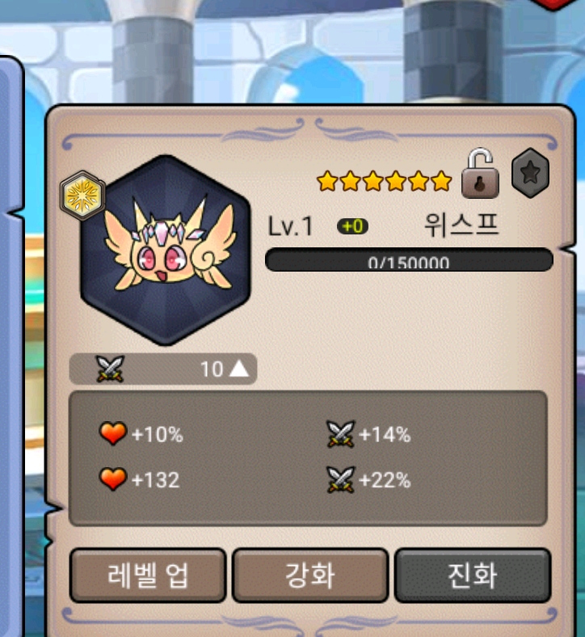Tap the heart icon beside +10%
This screenshot has width=585, height=637.
pyautogui.click(x=113, y=433)
